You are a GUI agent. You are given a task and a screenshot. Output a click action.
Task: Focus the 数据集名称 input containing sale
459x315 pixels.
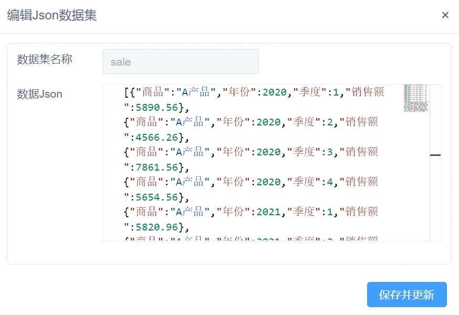181,61
